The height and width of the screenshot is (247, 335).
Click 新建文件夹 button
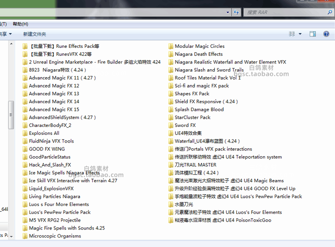[x=34, y=34]
